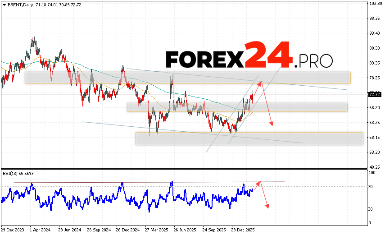The height and width of the screenshot is (235, 385).
Task: Click the 48.25 price axis label
Action: (375, 166)
